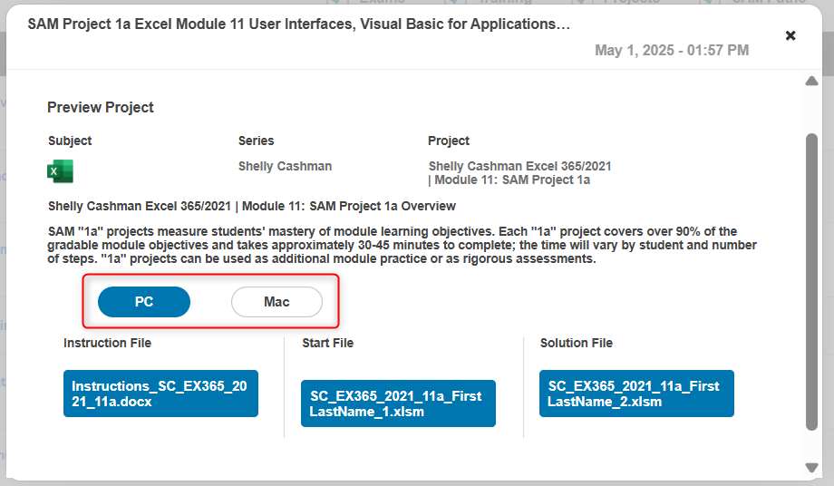
Task: Click the scrollbar down arrow
Action: 811,467
